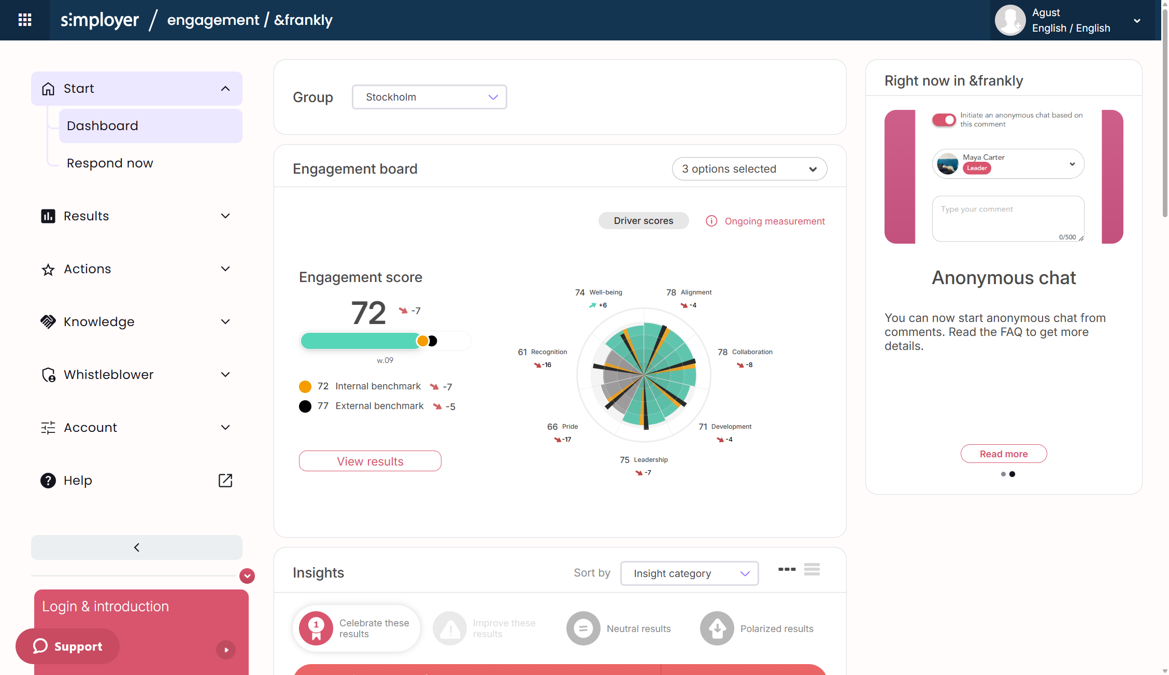Click the user avatar icon
This screenshot has height=675, width=1169.
[x=1010, y=20]
